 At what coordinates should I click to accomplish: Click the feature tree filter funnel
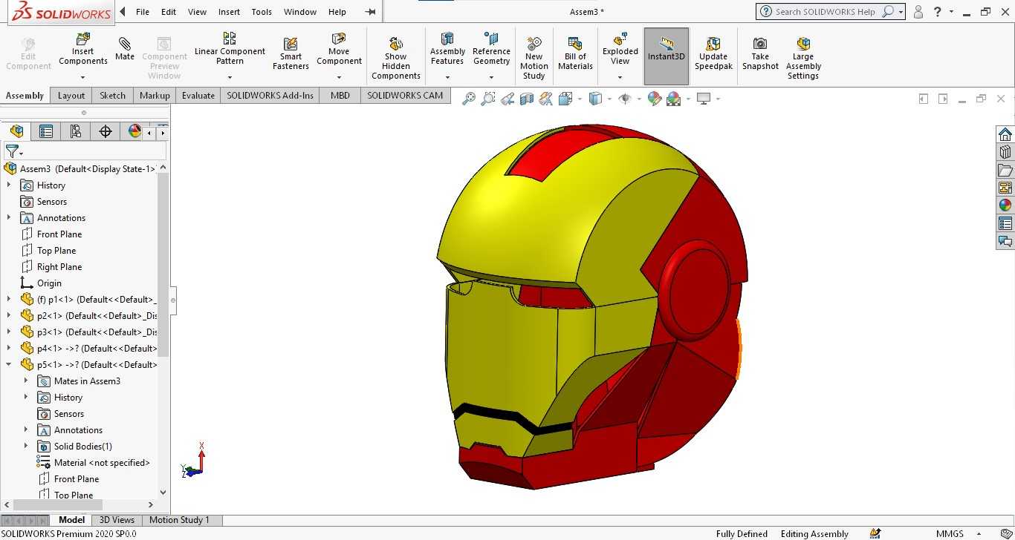coord(12,151)
